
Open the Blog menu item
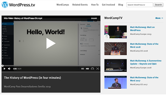click(x=121, y=5)
